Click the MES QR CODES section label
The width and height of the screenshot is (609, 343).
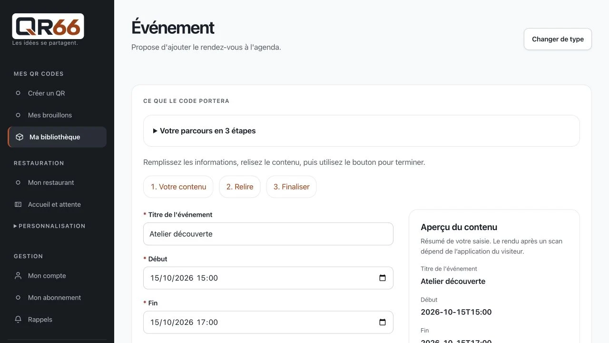point(39,74)
